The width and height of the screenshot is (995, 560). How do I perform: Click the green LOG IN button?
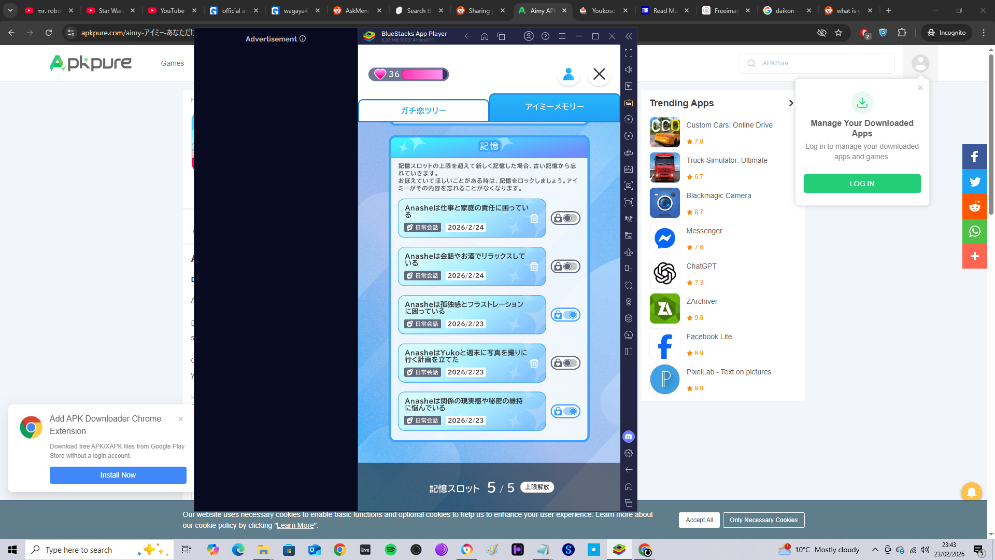(x=862, y=184)
